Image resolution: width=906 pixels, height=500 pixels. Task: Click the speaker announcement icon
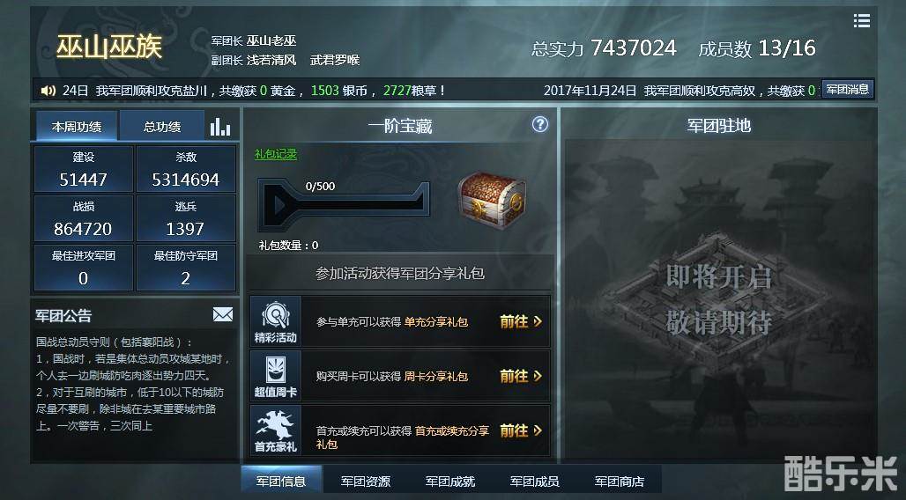coord(48,91)
